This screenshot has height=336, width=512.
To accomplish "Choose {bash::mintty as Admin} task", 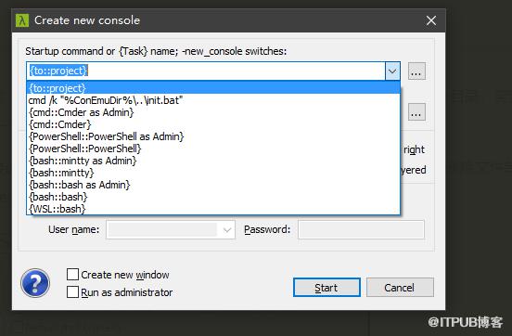I will [213, 161].
